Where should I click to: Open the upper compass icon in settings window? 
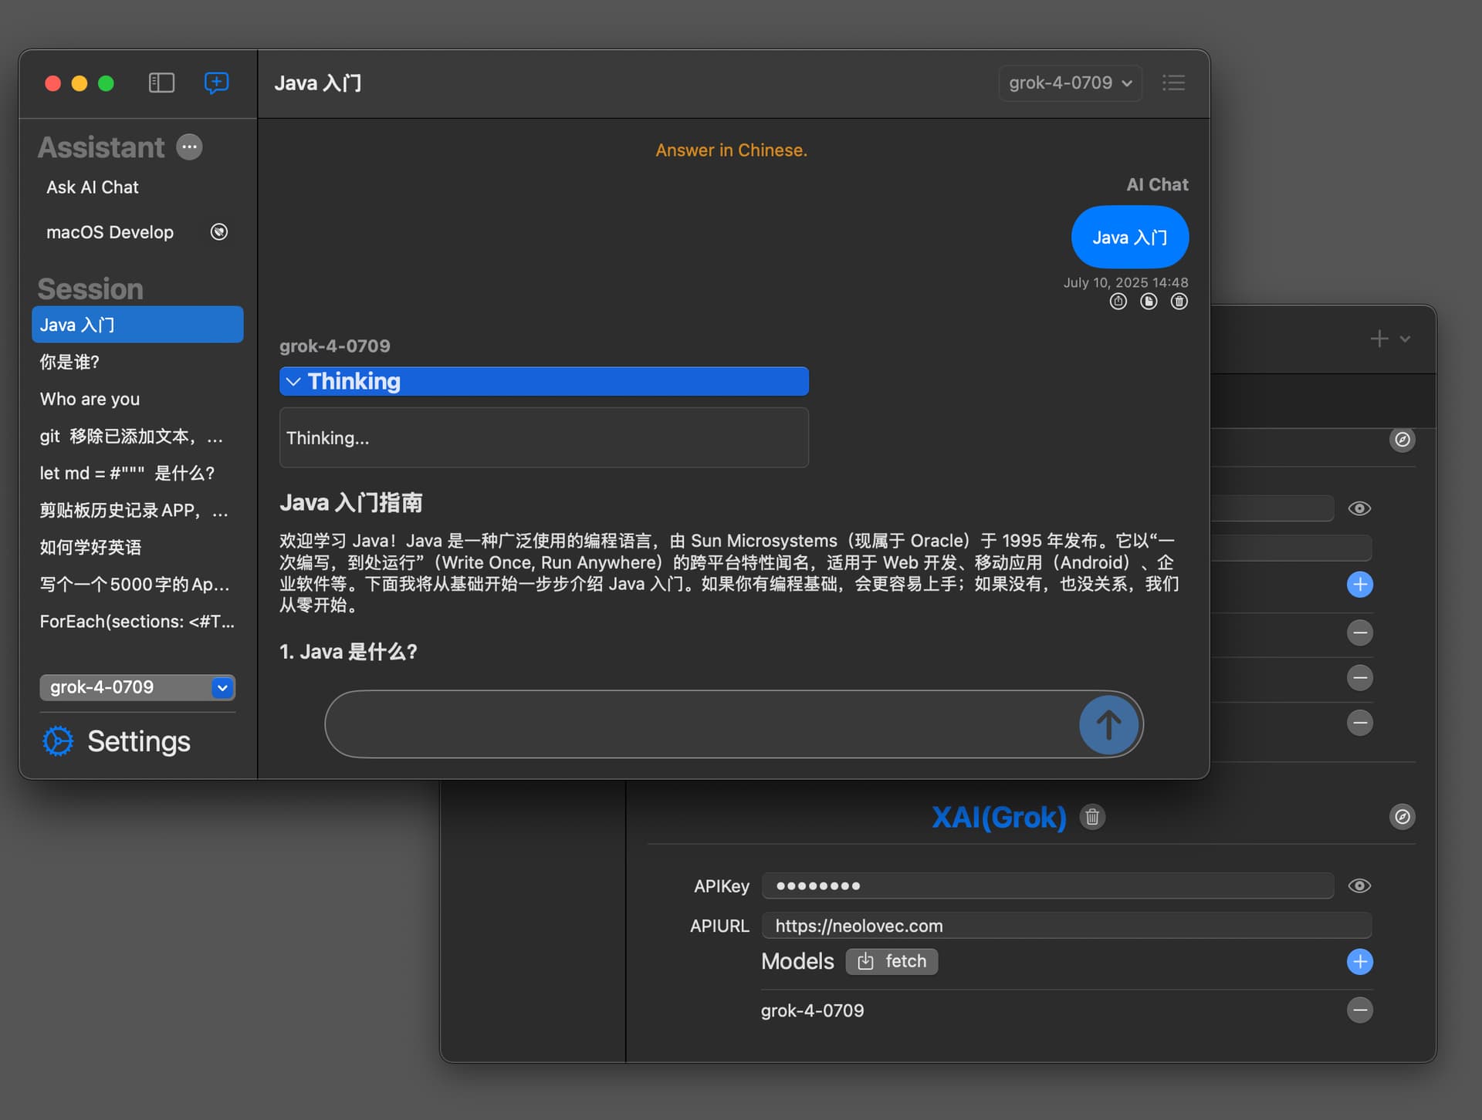pos(1402,440)
